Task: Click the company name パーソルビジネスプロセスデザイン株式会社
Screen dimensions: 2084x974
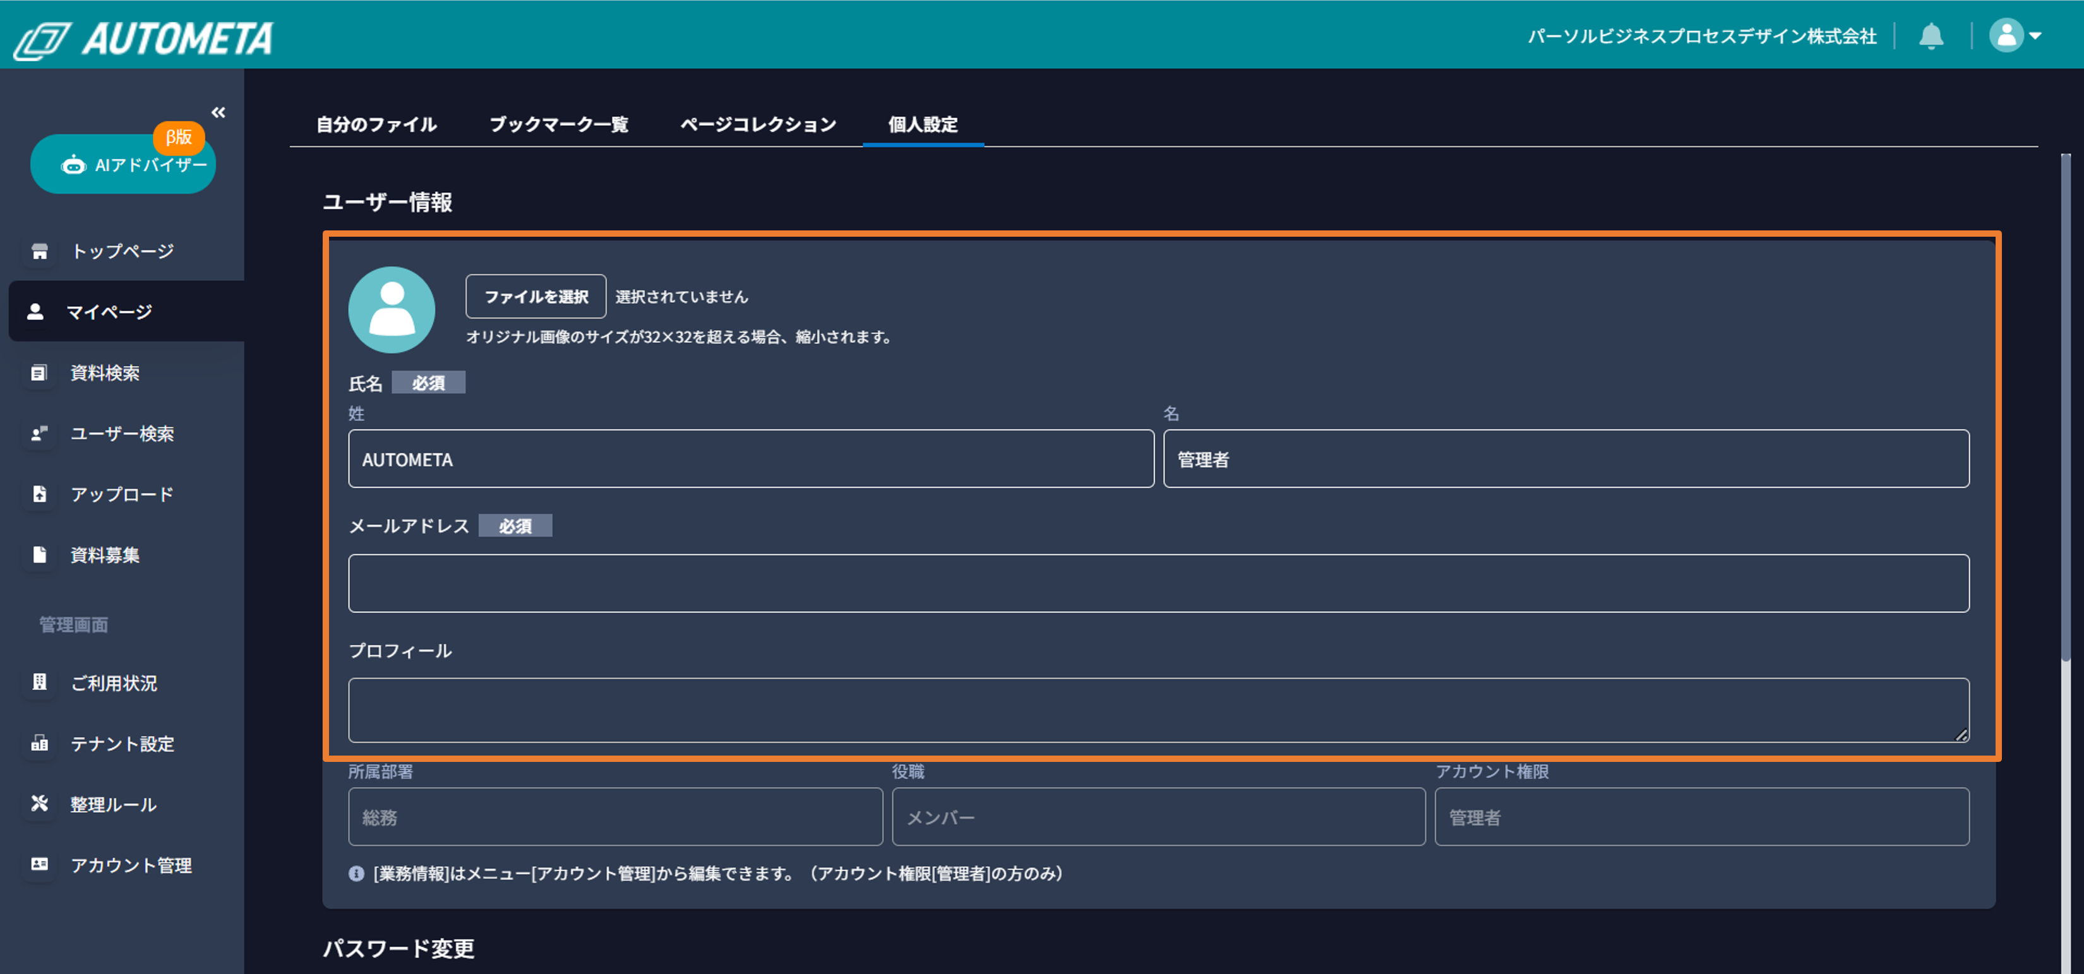Action: 1702,37
